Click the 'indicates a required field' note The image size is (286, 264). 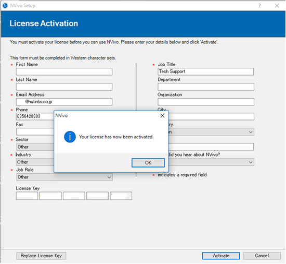click(182, 175)
